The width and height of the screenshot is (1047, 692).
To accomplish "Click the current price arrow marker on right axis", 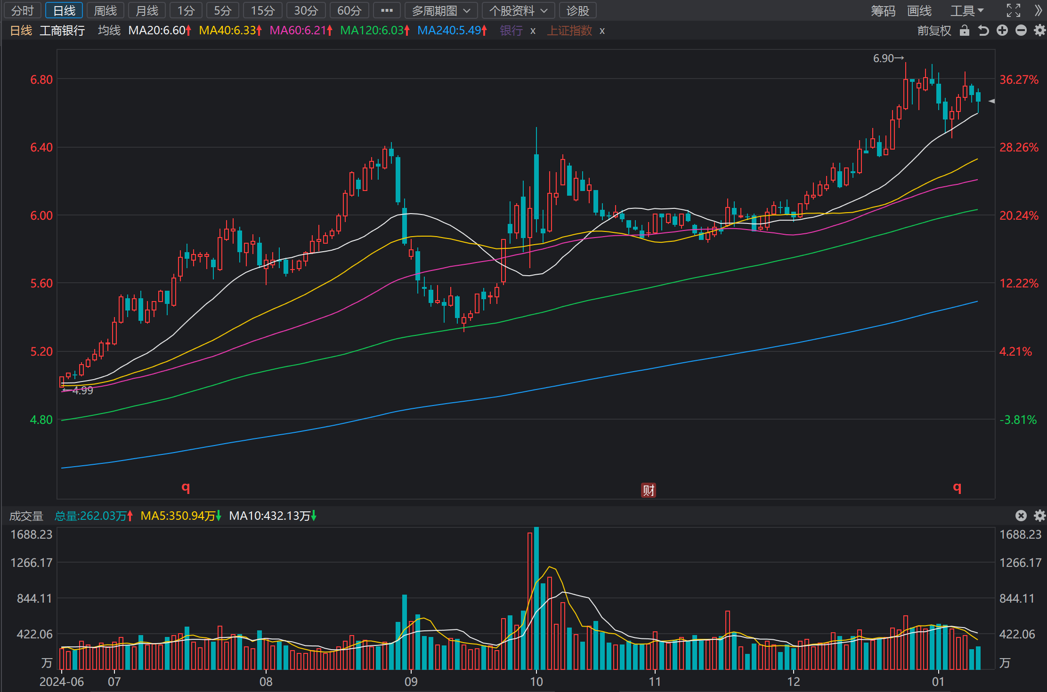I will click(x=991, y=101).
